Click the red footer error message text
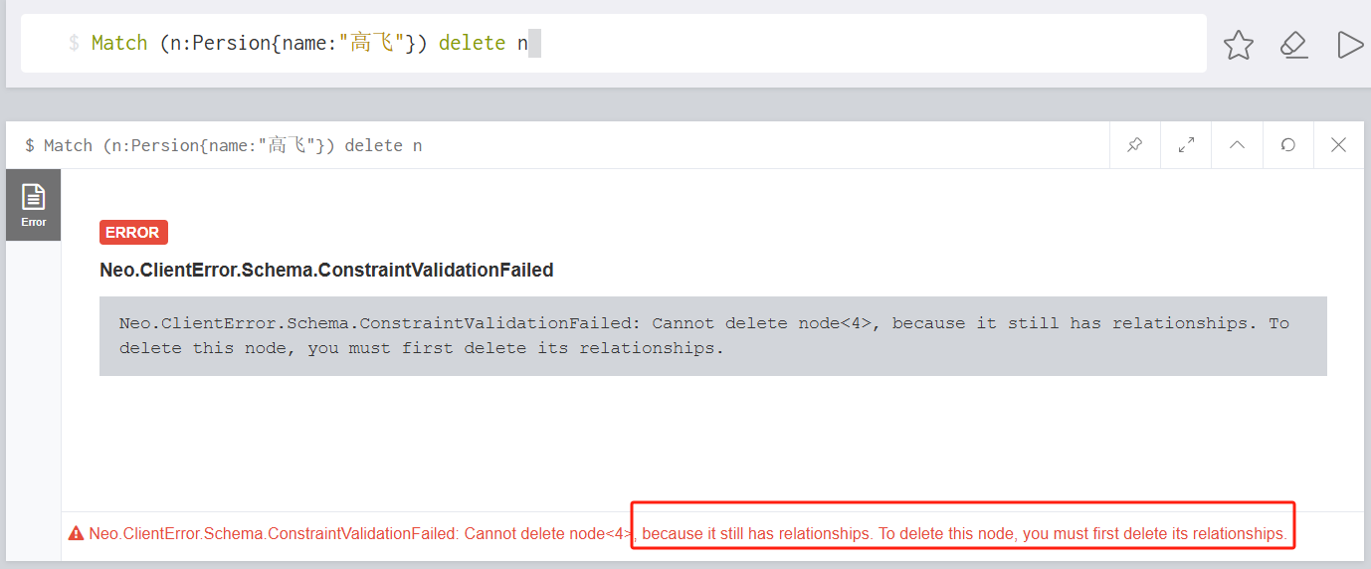 [x=688, y=533]
